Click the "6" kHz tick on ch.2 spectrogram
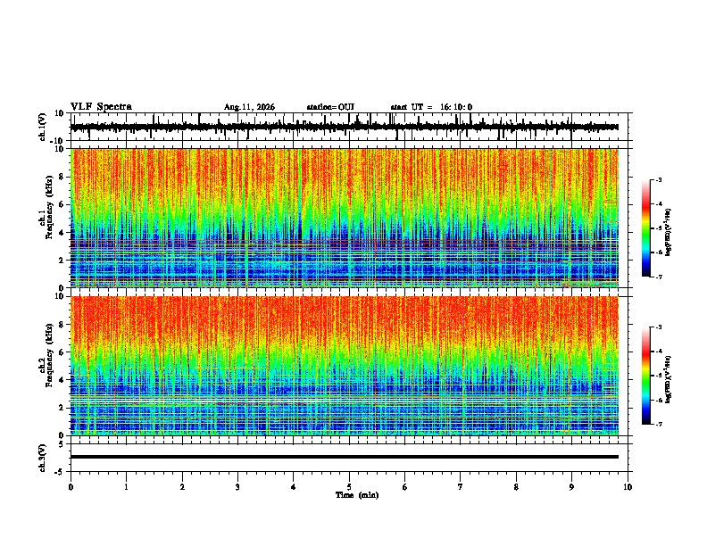 pos(62,352)
